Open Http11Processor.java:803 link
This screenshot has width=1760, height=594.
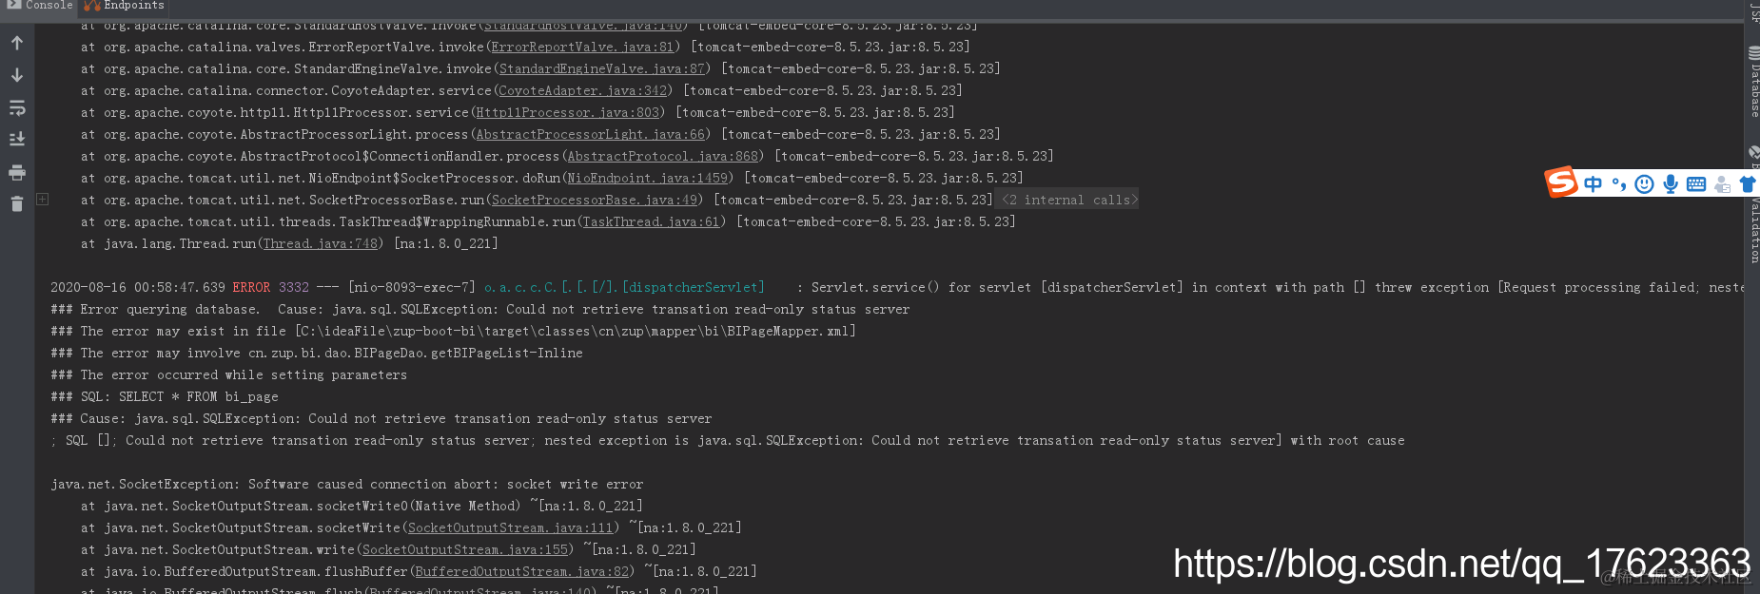pos(567,112)
